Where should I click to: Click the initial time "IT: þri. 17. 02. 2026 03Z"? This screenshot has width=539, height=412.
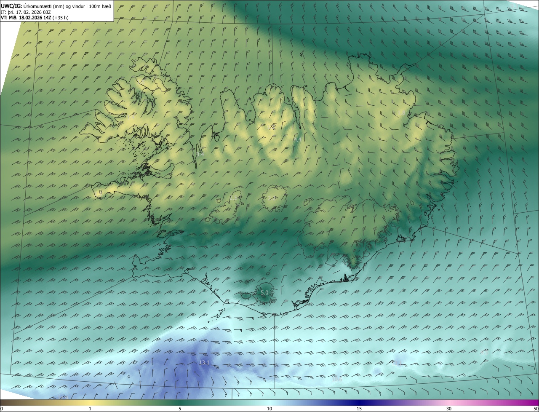pos(26,12)
